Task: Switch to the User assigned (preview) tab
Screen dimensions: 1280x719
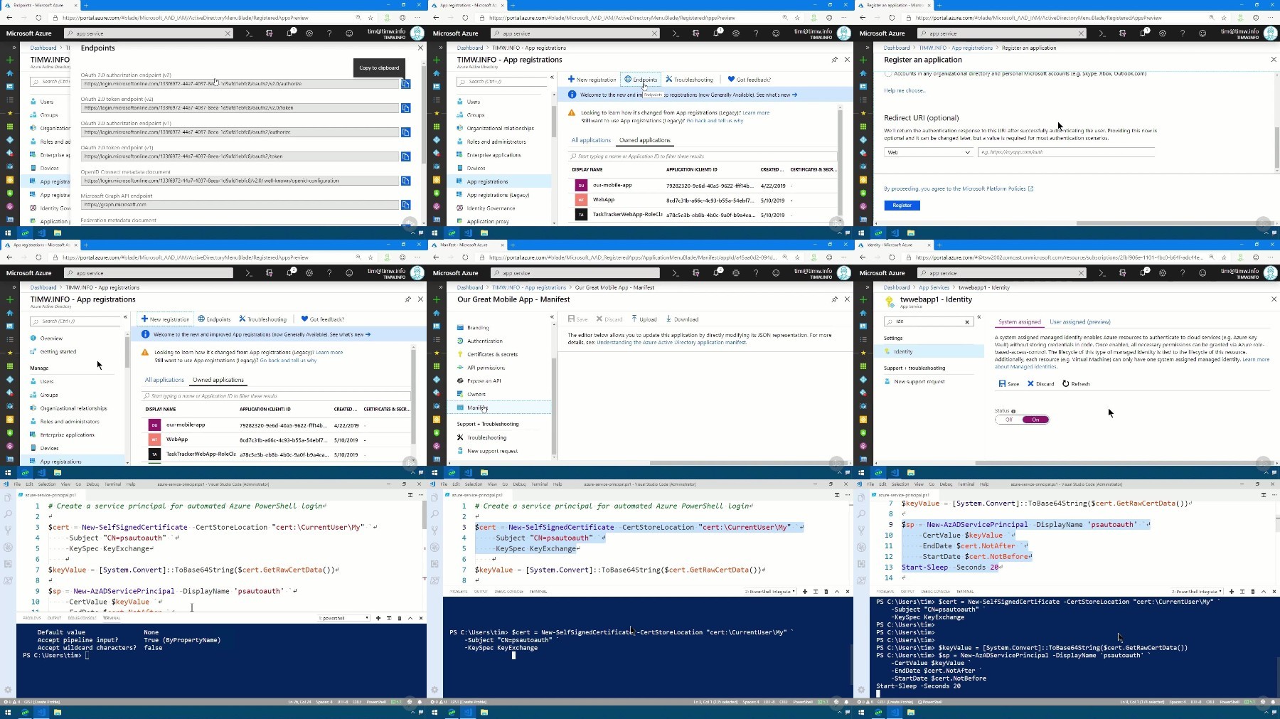Action: 1079,322
